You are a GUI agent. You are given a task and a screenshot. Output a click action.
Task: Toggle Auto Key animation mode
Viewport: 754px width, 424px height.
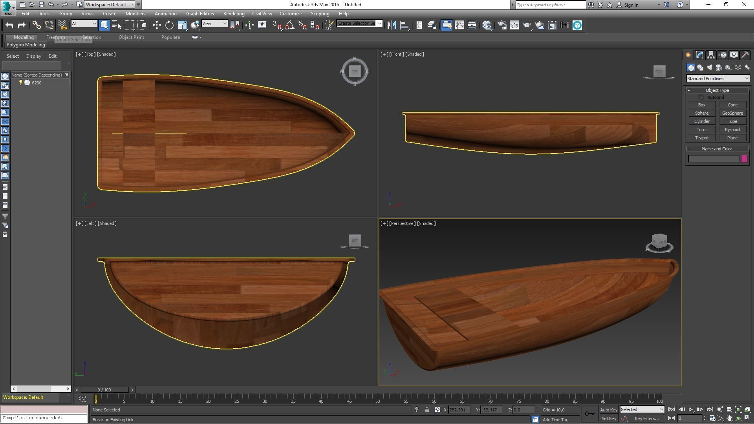pos(609,410)
